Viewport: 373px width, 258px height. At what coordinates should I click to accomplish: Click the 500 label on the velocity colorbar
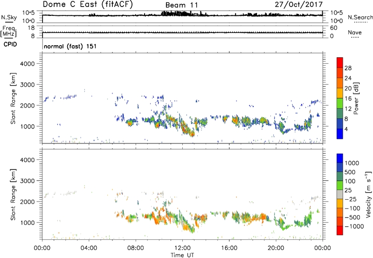(351, 172)
